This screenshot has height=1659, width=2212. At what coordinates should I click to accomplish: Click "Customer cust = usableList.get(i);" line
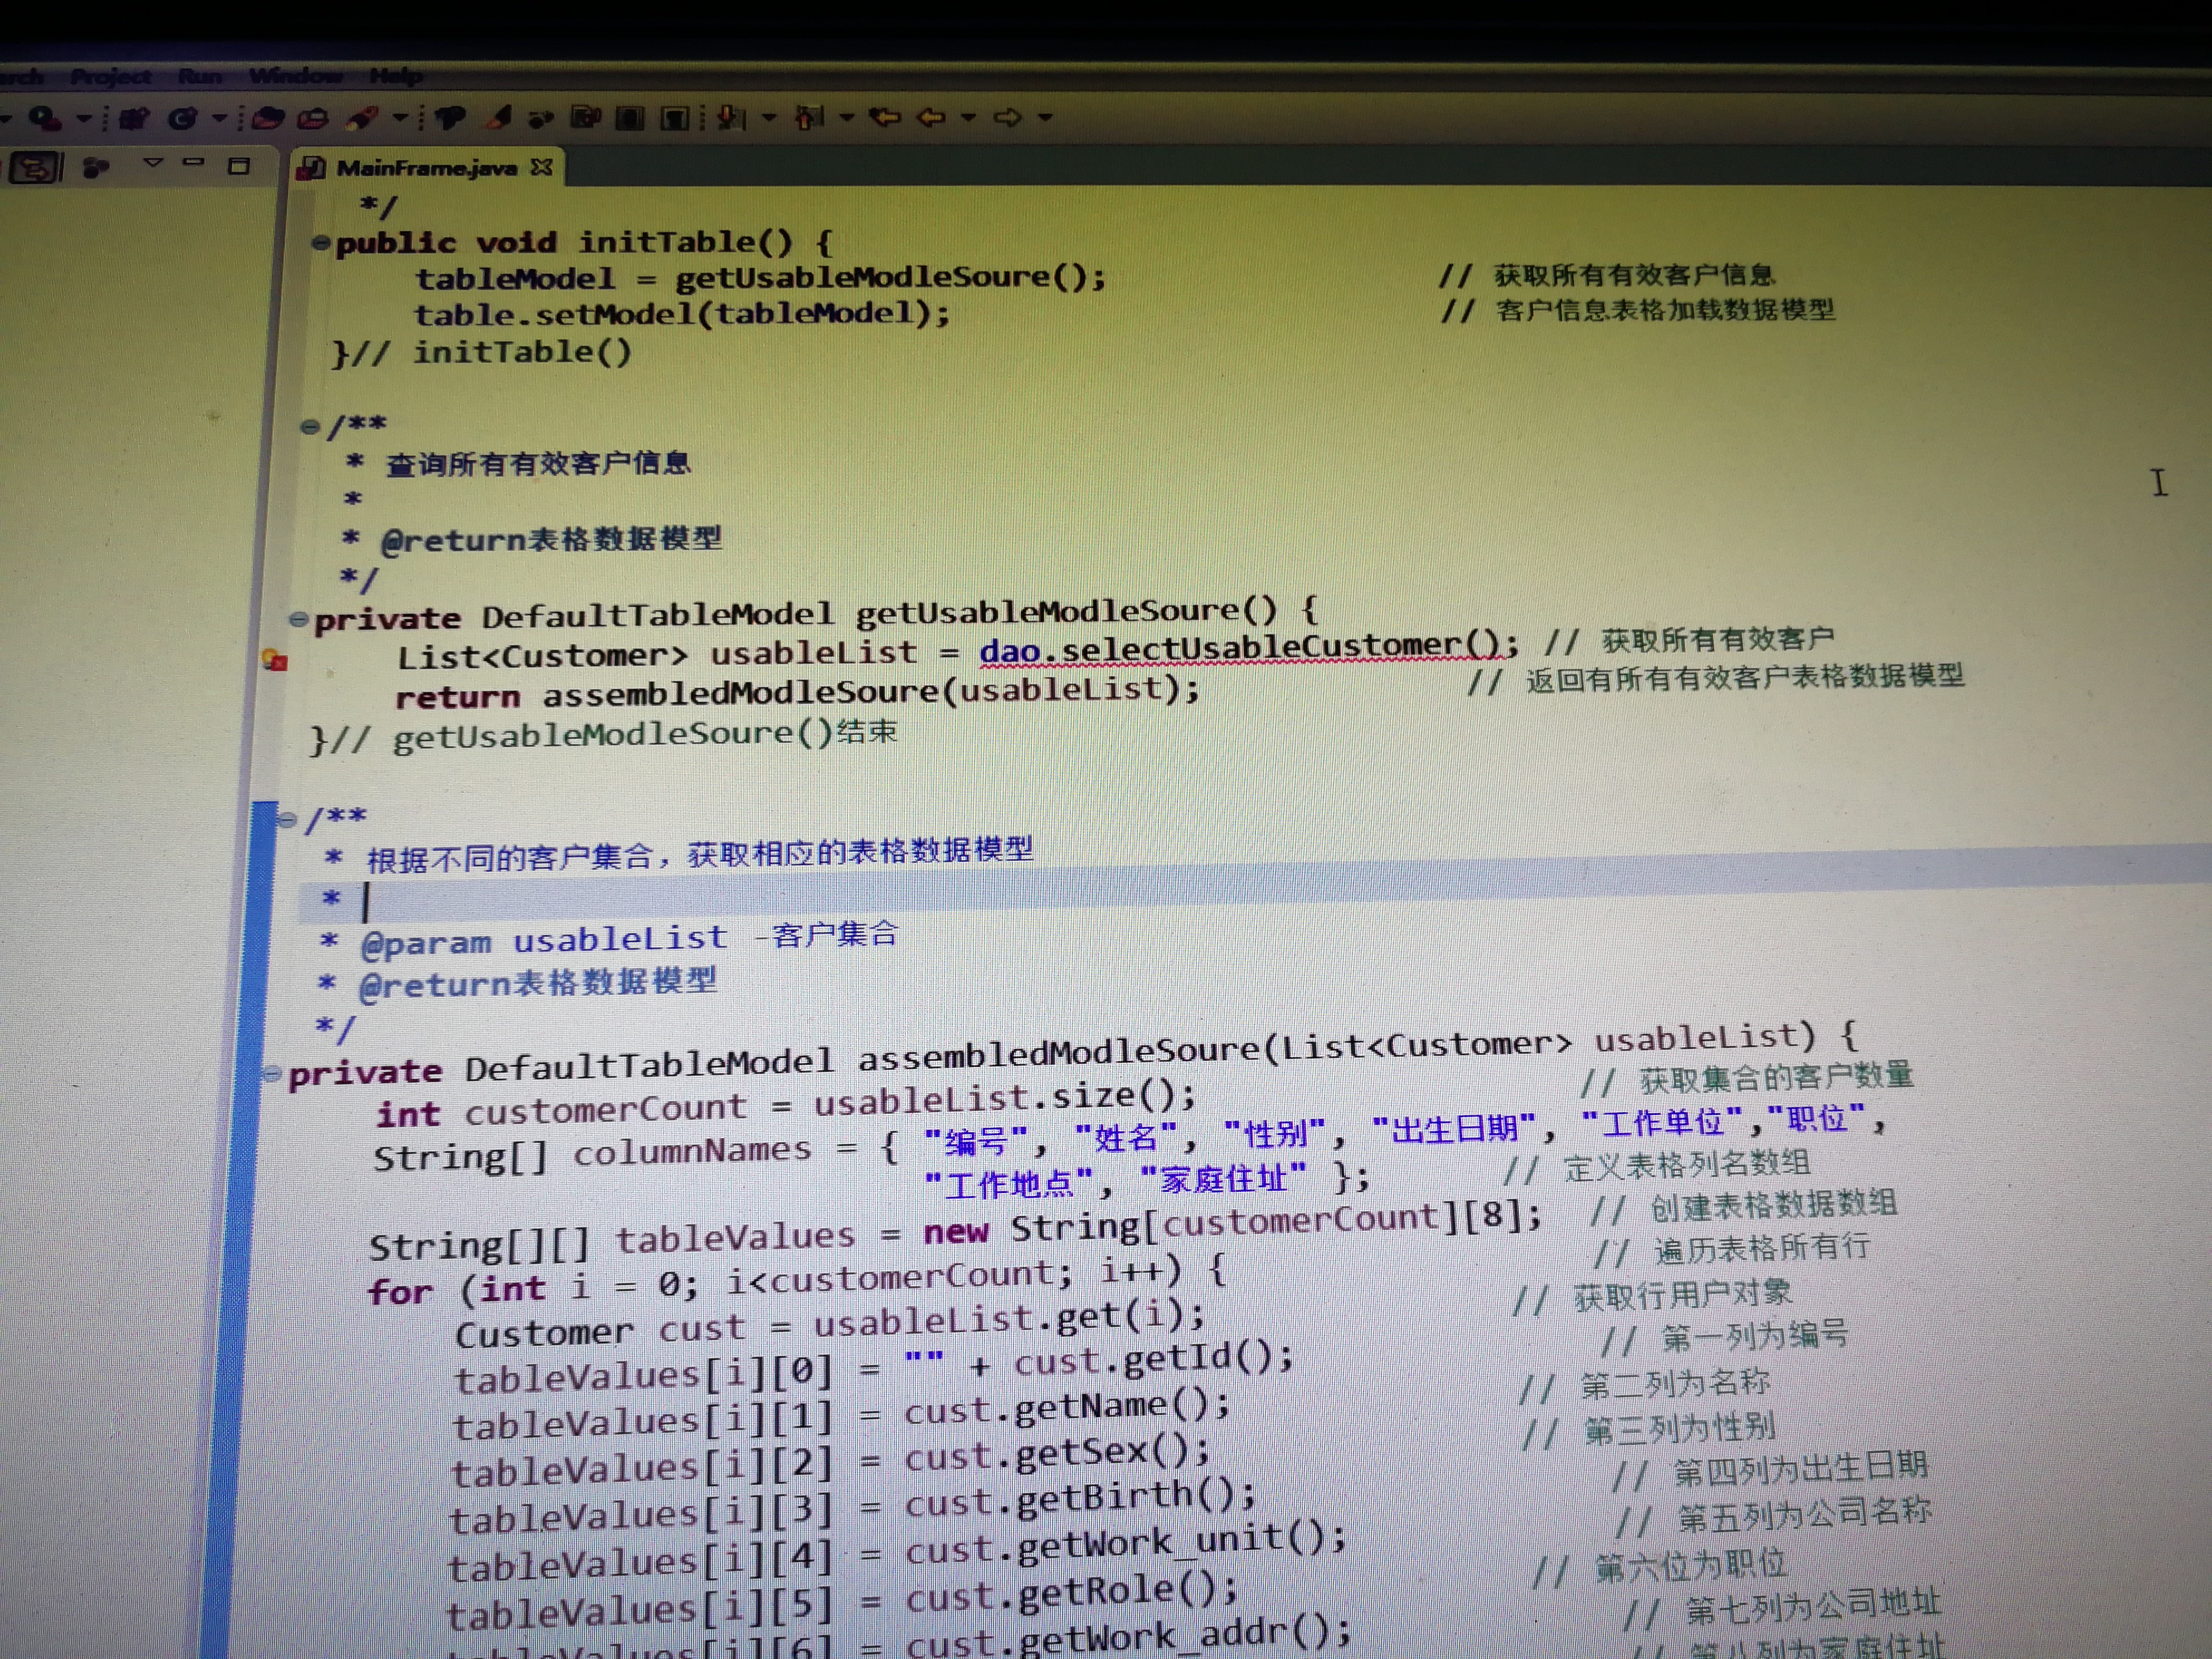[830, 1324]
